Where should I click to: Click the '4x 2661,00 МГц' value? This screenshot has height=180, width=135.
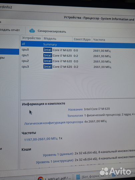[x=95, y=121]
